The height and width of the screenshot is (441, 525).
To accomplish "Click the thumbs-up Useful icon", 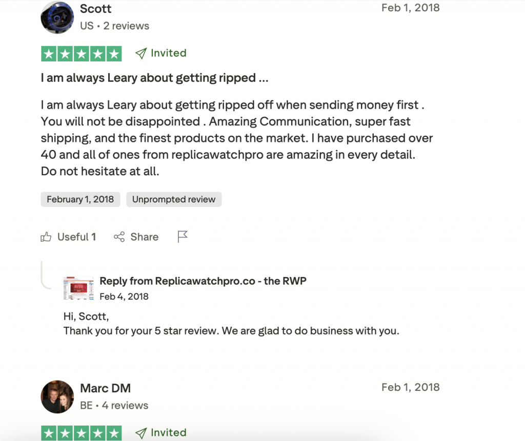I will 46,237.
